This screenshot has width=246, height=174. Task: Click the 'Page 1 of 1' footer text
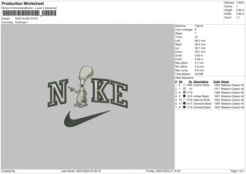coord(237,171)
